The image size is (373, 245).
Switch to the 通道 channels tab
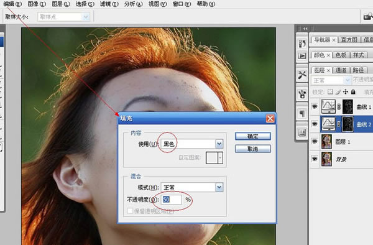341,70
